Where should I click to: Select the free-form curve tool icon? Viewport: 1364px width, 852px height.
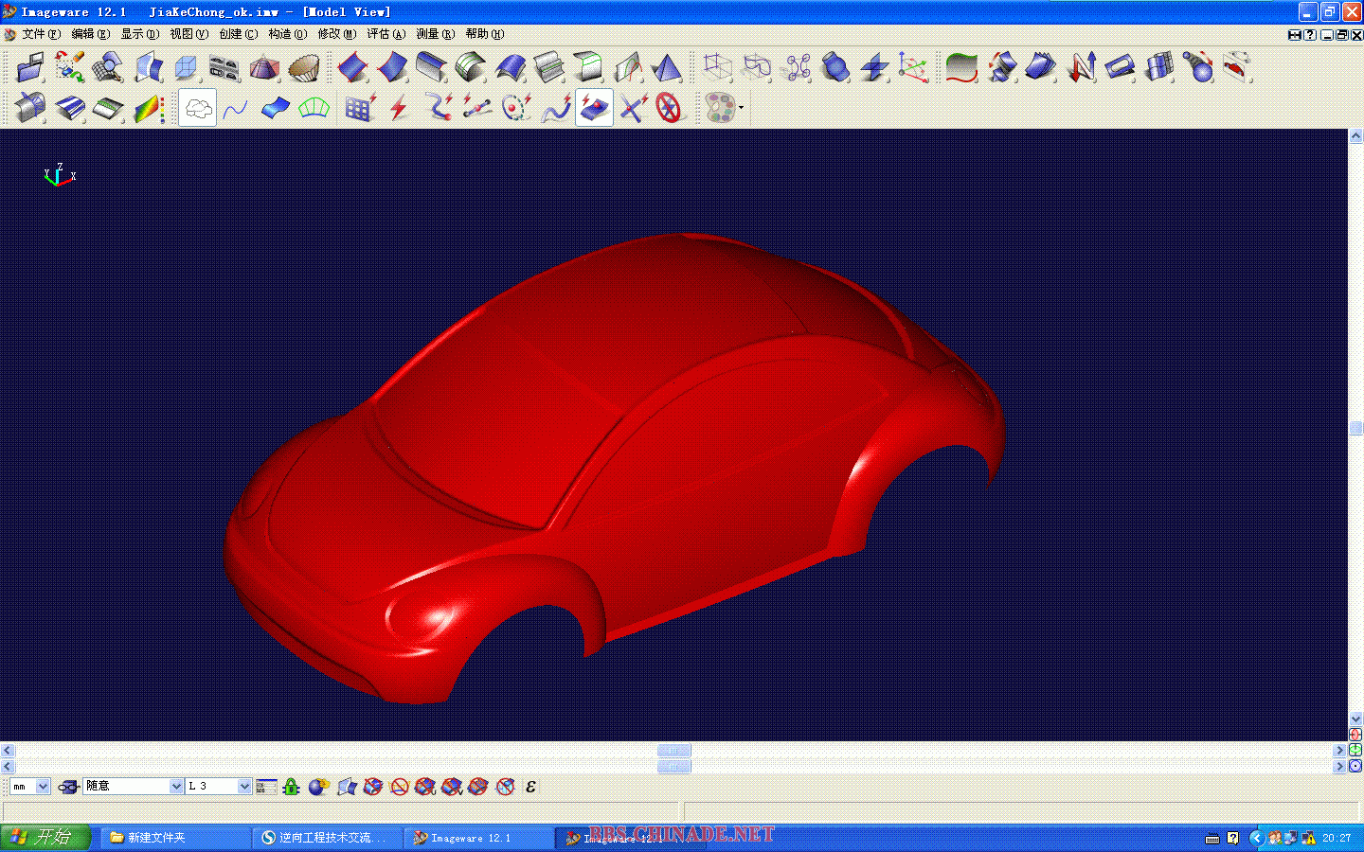tap(235, 109)
